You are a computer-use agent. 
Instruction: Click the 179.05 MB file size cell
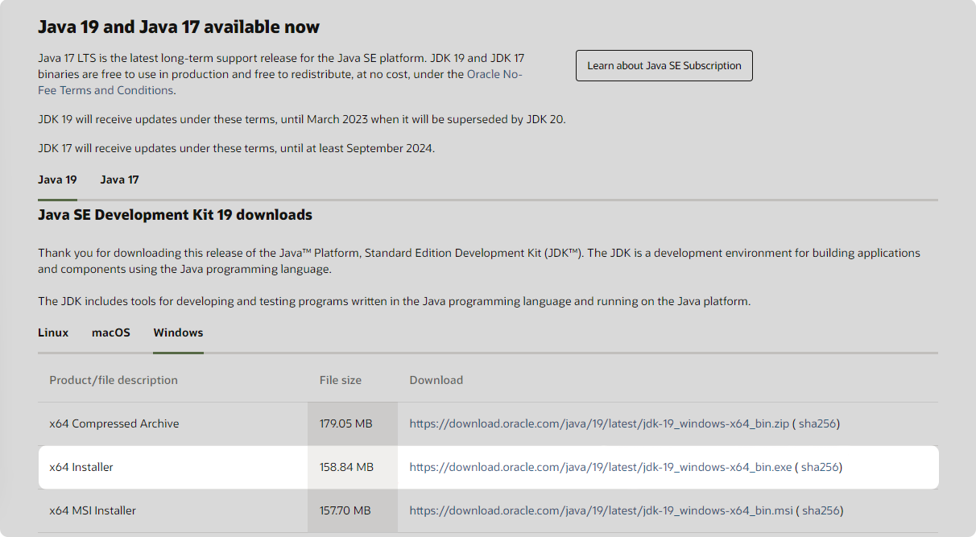click(353, 423)
